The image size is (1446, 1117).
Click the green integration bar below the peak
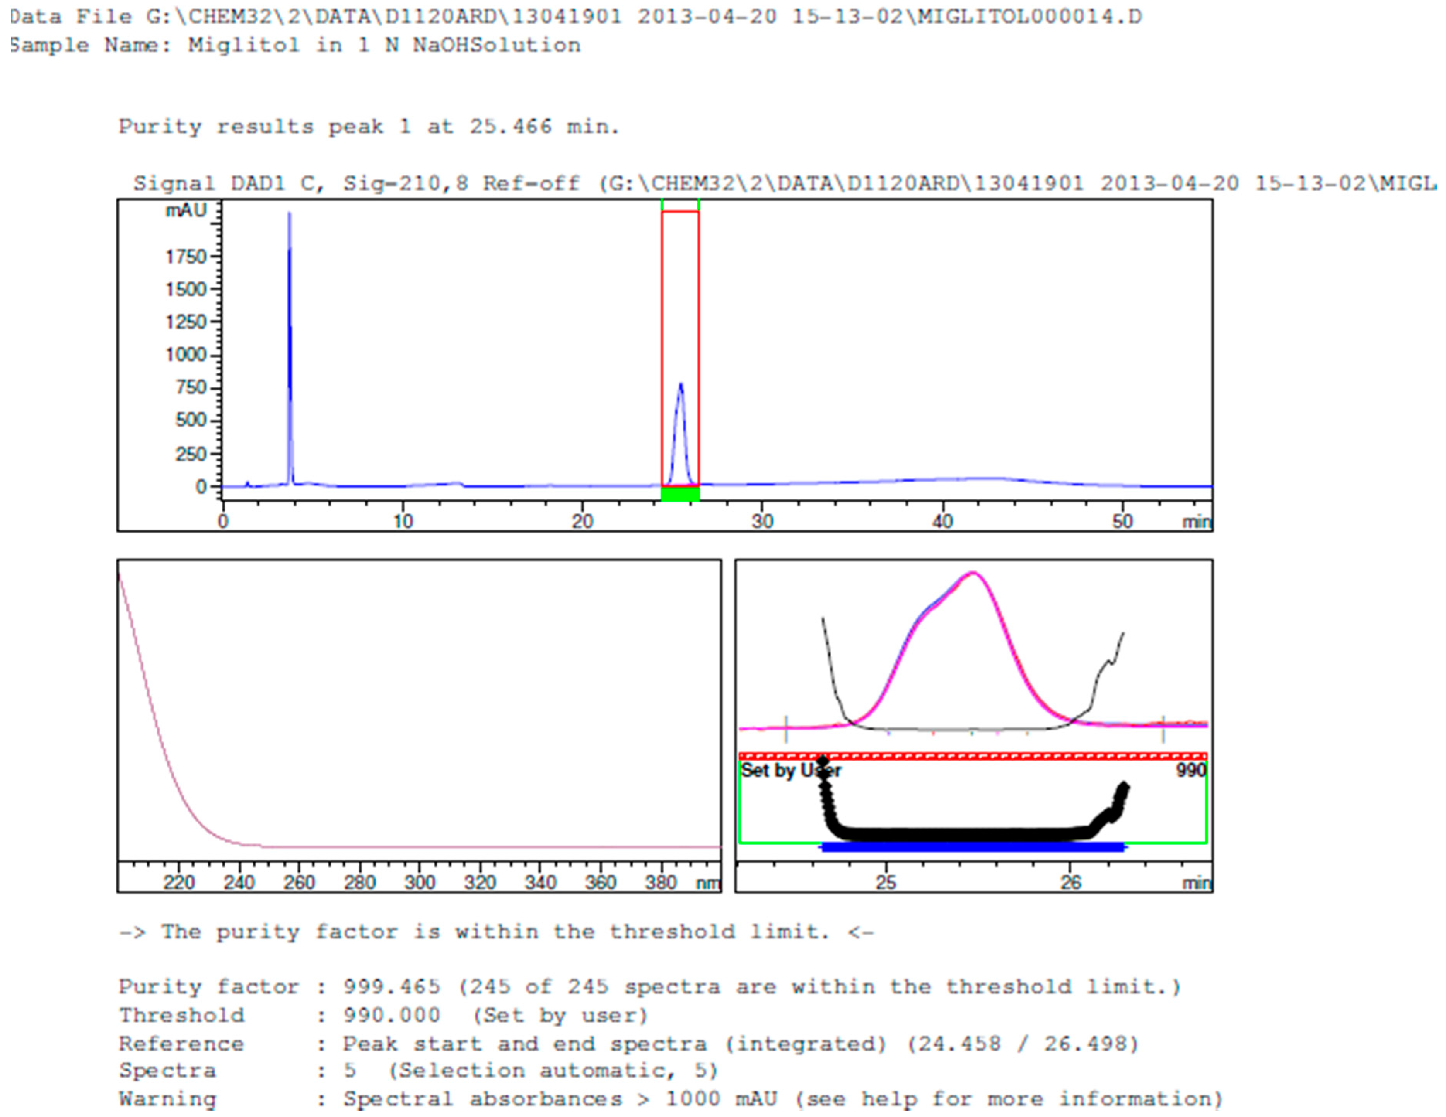[681, 494]
